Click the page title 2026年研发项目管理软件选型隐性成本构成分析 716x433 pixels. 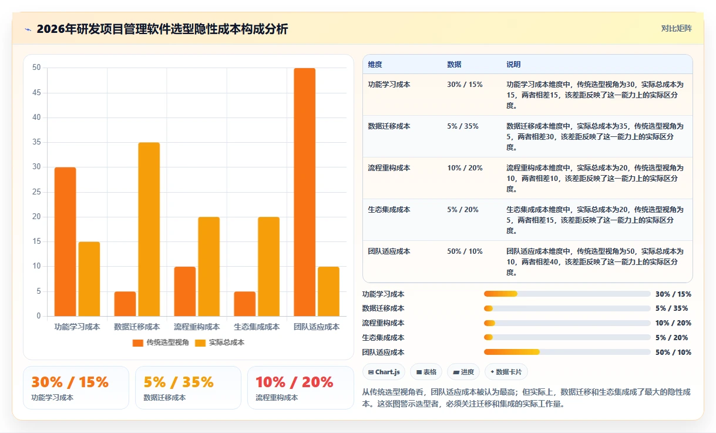point(162,29)
